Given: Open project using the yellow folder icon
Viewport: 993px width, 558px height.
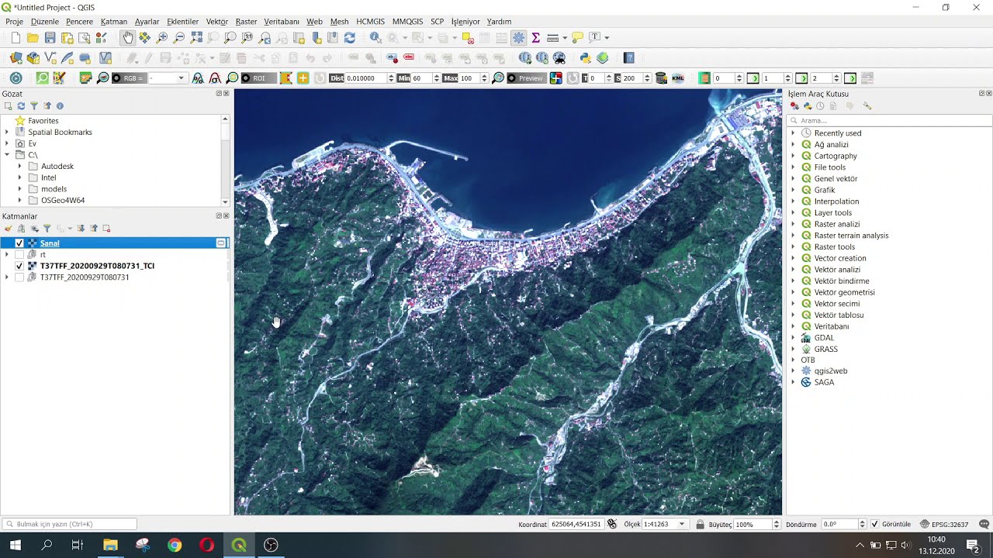Looking at the screenshot, I should [33, 37].
